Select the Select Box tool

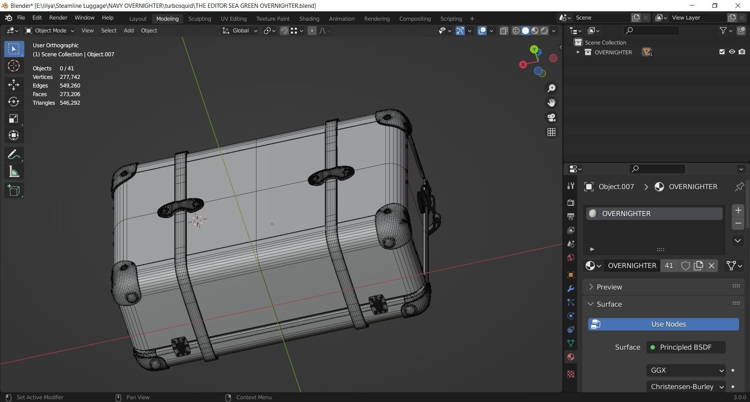14,49
